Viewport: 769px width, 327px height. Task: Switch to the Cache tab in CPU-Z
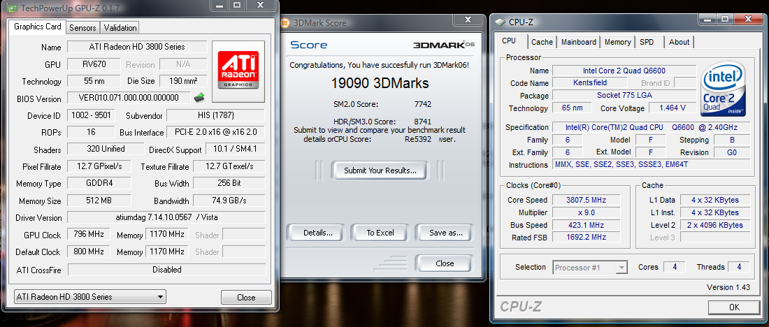542,42
